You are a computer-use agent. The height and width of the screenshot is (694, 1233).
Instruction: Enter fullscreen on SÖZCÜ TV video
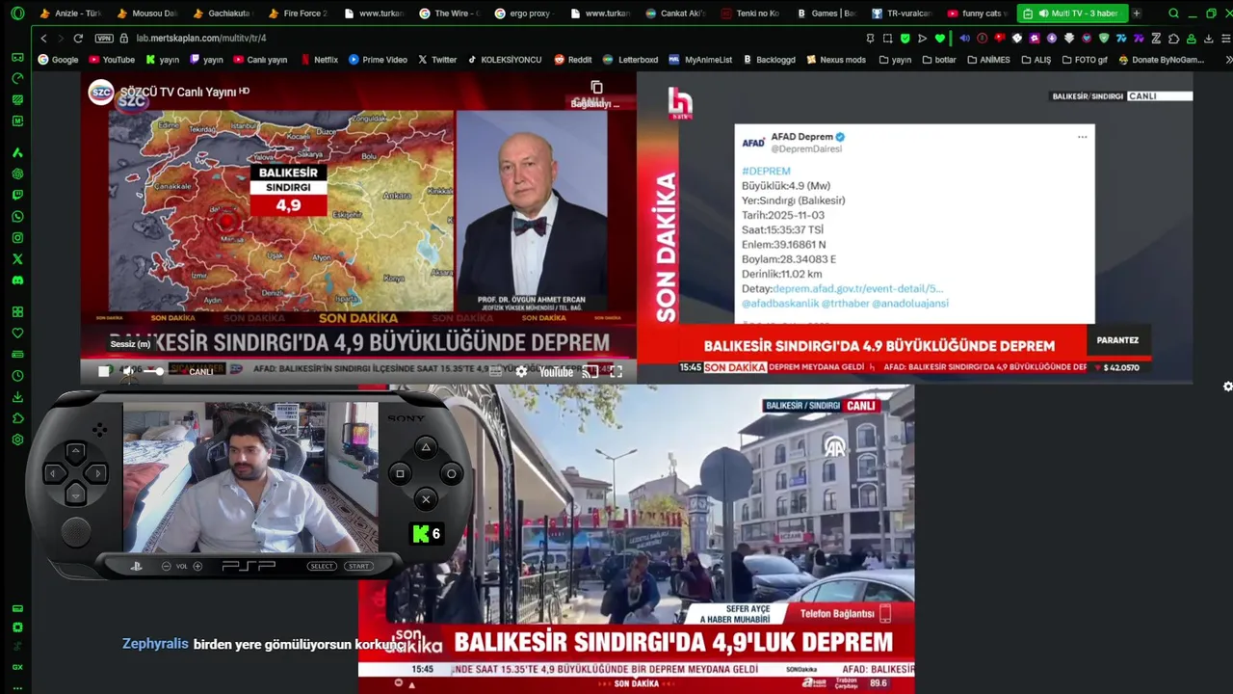coord(616,371)
